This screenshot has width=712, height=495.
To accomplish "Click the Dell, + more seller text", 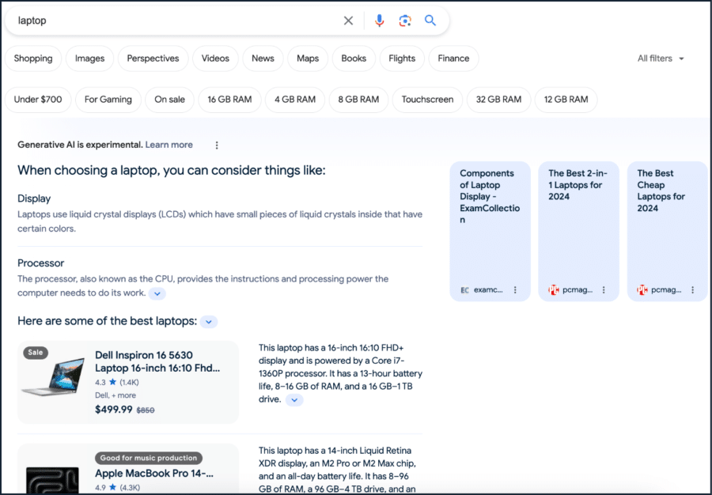I will (116, 395).
